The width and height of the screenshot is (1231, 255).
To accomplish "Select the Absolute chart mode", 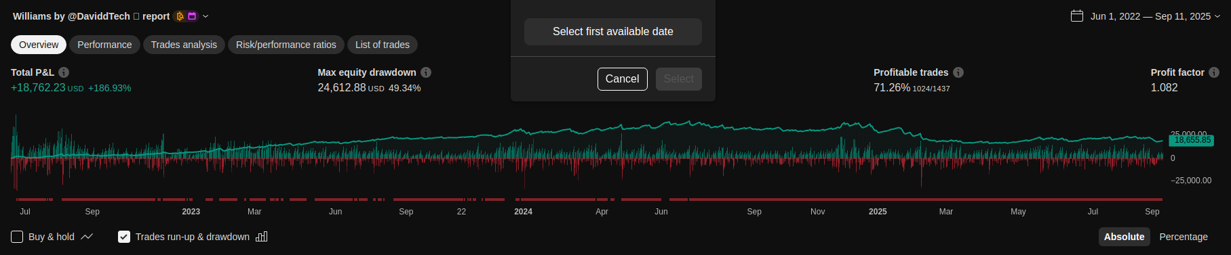I will pyautogui.click(x=1124, y=237).
